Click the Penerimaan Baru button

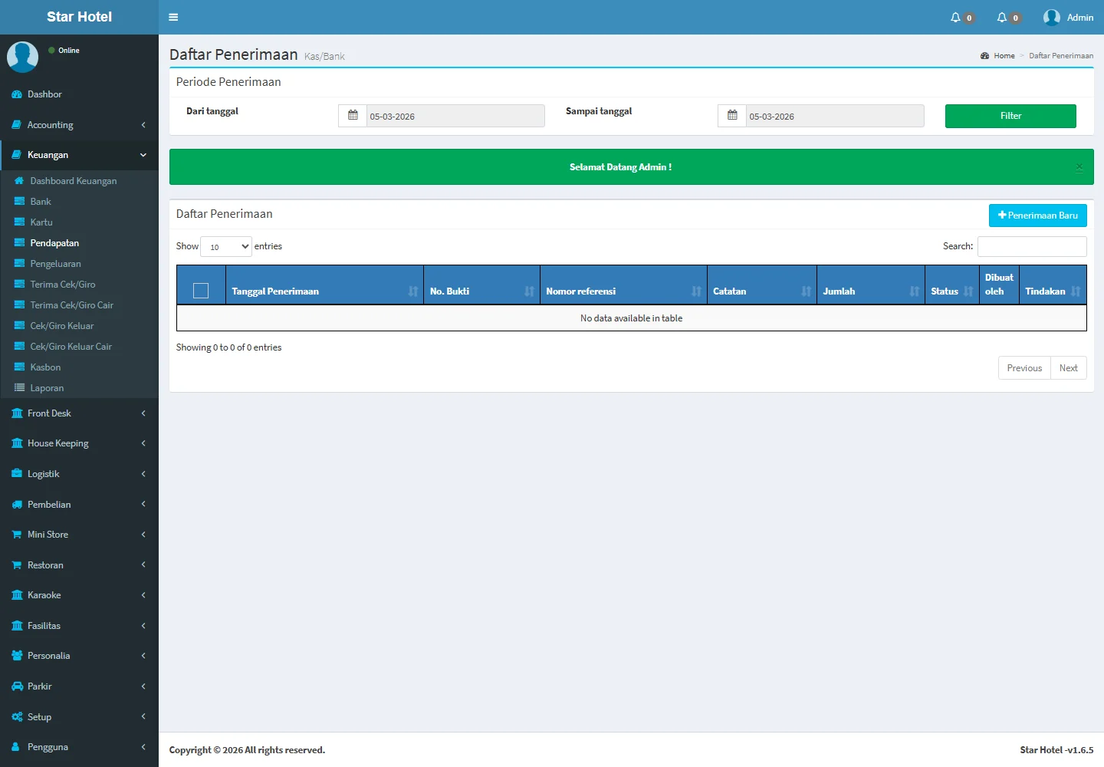(1037, 216)
